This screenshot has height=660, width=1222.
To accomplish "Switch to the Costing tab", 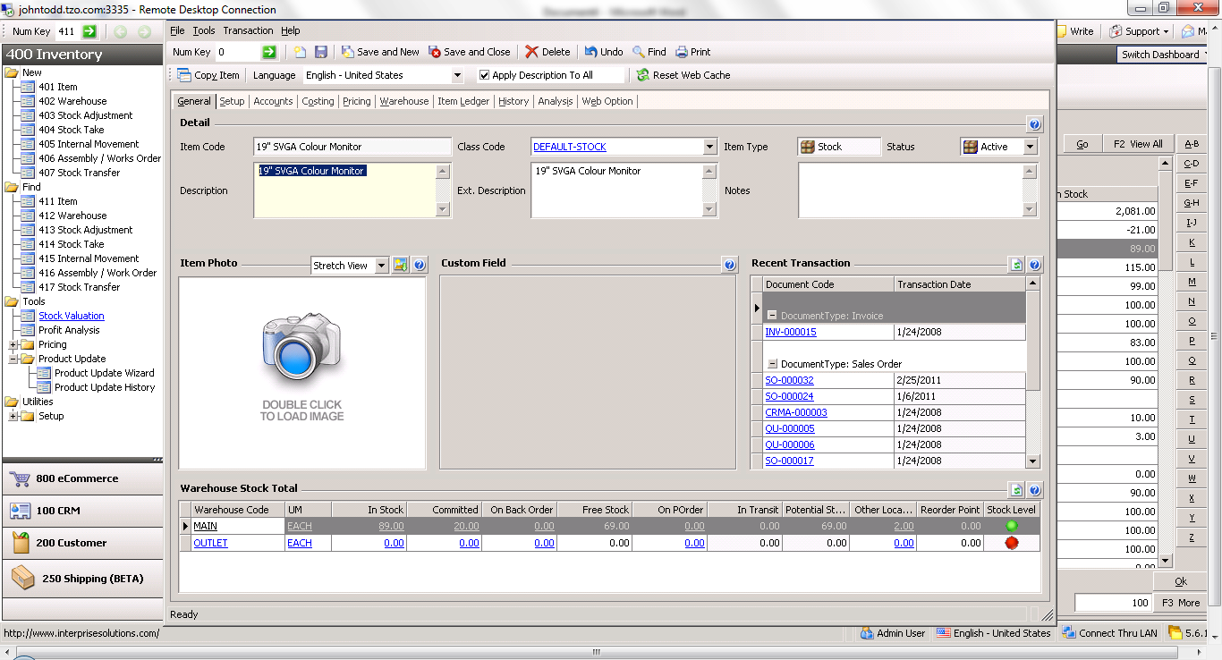I will 318,102.
